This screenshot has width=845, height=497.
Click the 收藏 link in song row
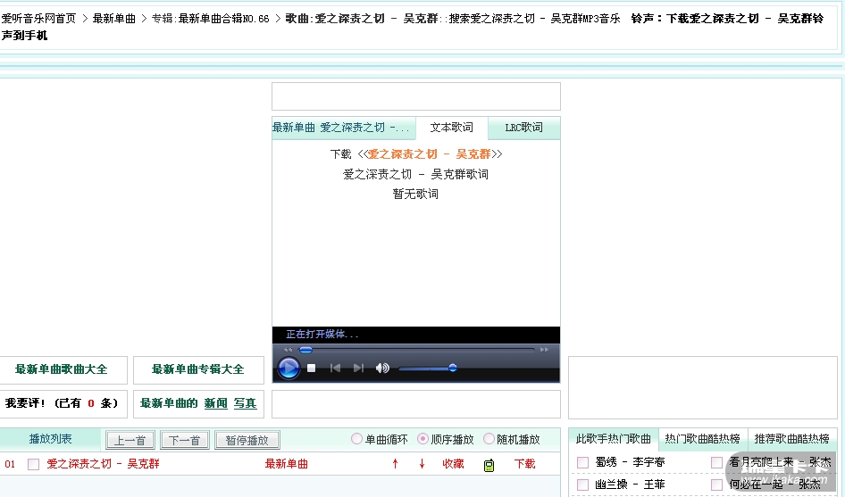[x=453, y=464]
